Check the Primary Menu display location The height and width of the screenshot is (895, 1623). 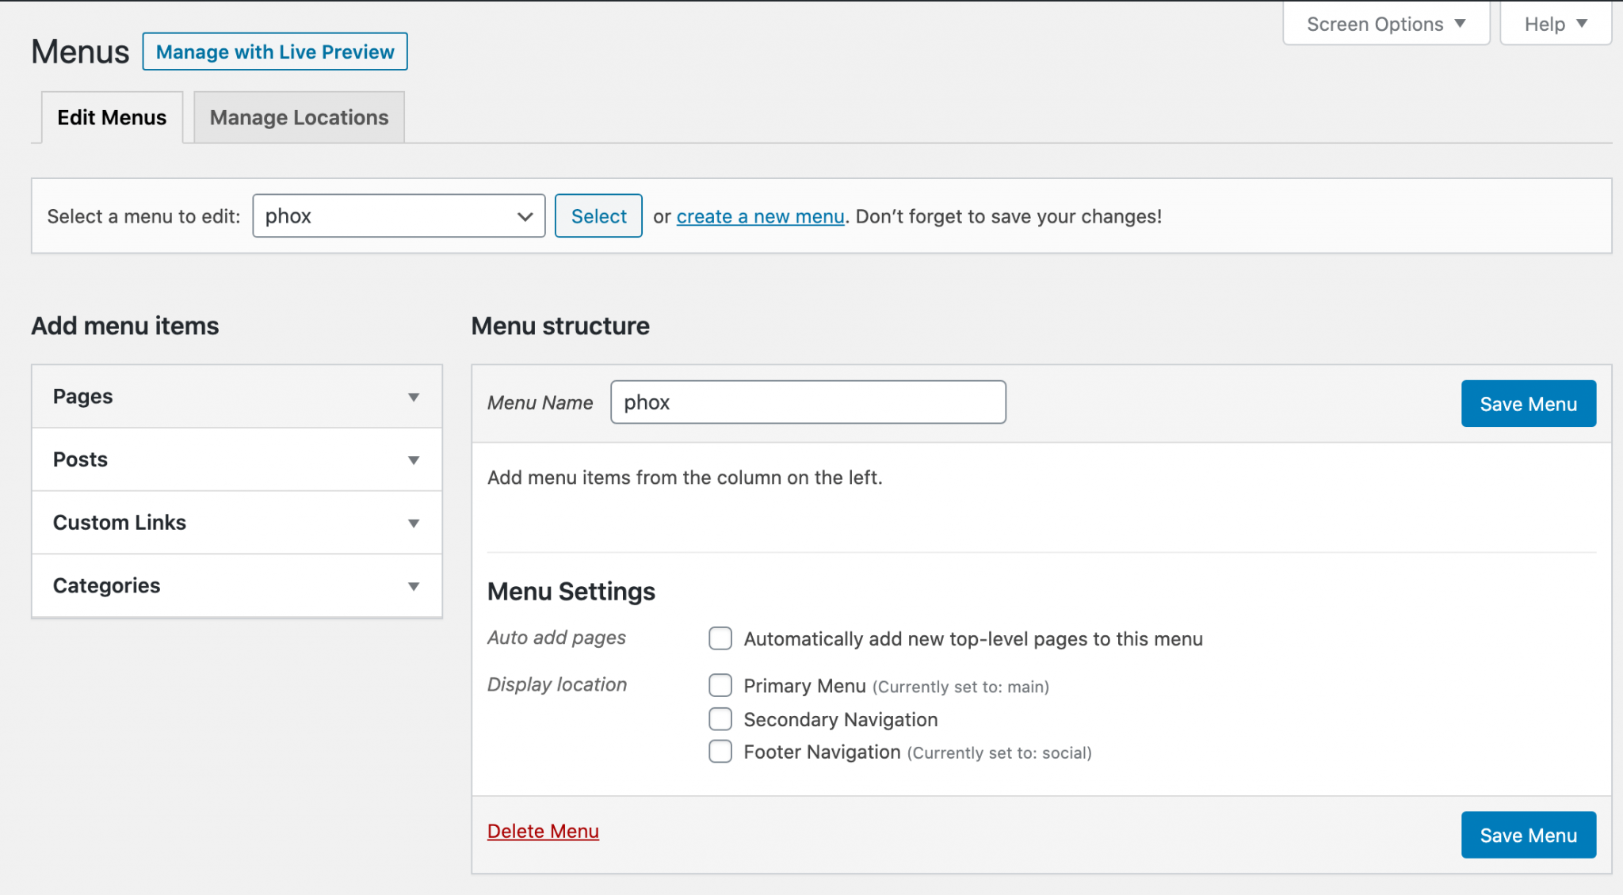tap(720, 685)
